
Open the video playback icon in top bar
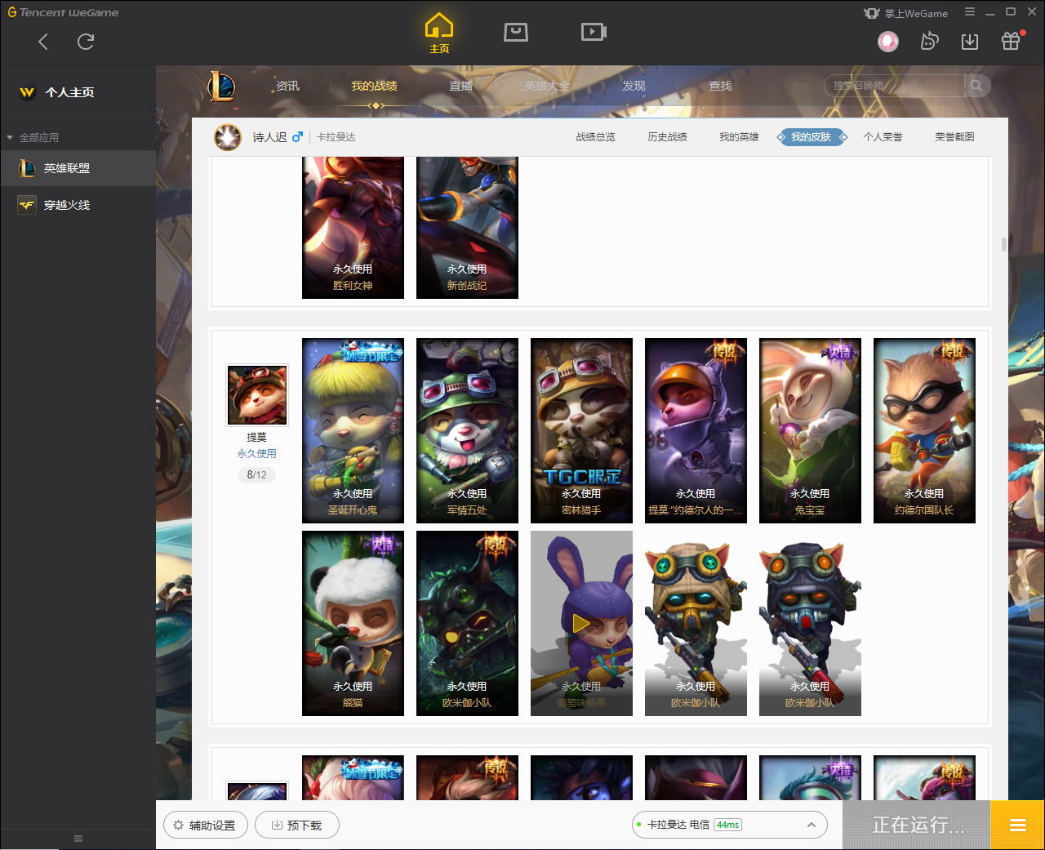pyautogui.click(x=594, y=32)
